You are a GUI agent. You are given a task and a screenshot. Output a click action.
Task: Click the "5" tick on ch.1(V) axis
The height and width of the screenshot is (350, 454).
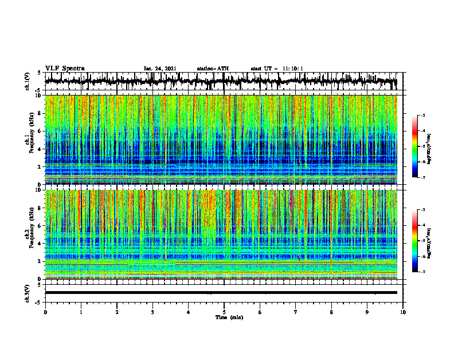click(x=40, y=73)
